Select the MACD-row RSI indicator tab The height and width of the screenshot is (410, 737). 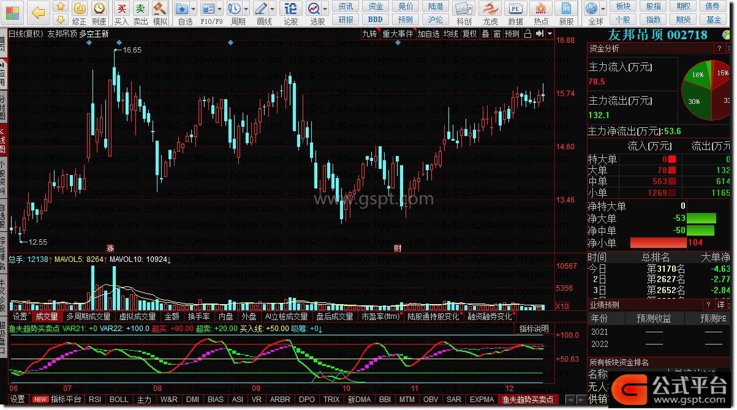[95, 400]
